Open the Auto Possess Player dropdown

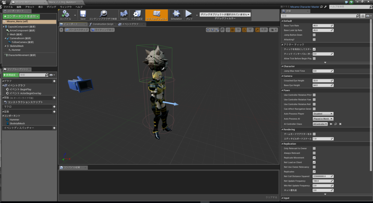click(323, 114)
